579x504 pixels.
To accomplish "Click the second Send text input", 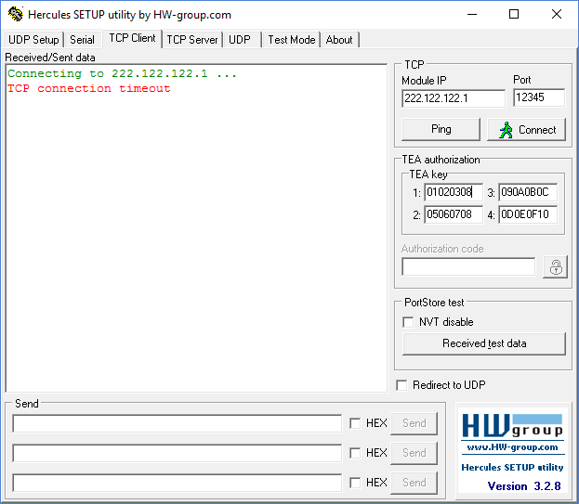I will pos(178,453).
